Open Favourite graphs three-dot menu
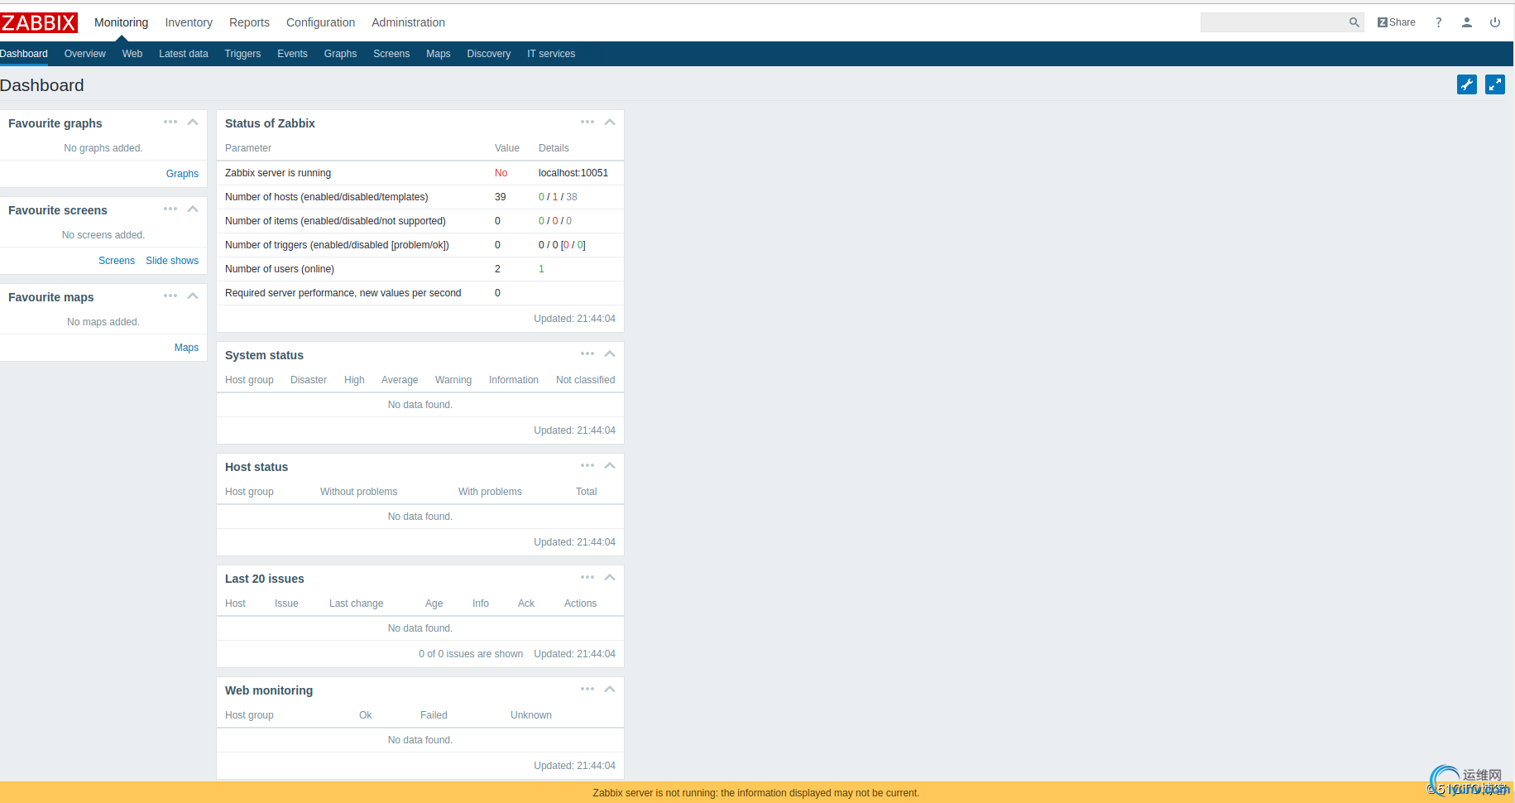Image resolution: width=1515 pixels, height=803 pixels. [170, 123]
